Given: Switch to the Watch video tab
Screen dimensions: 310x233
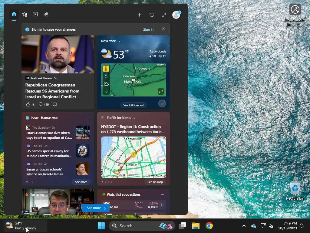Looking at the screenshot, I should pyautogui.click(x=35, y=14).
